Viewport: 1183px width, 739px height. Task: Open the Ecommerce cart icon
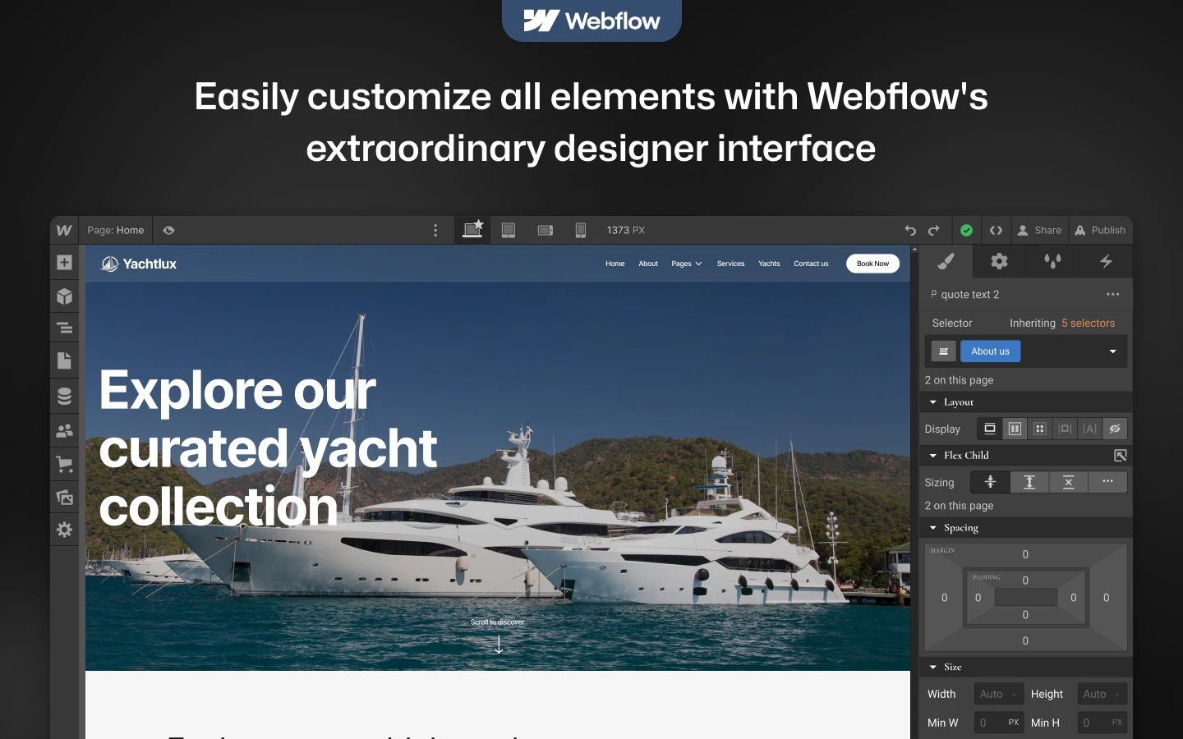(65, 464)
